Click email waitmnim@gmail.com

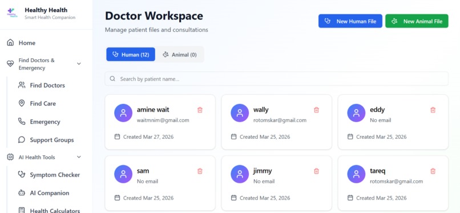click(163, 120)
